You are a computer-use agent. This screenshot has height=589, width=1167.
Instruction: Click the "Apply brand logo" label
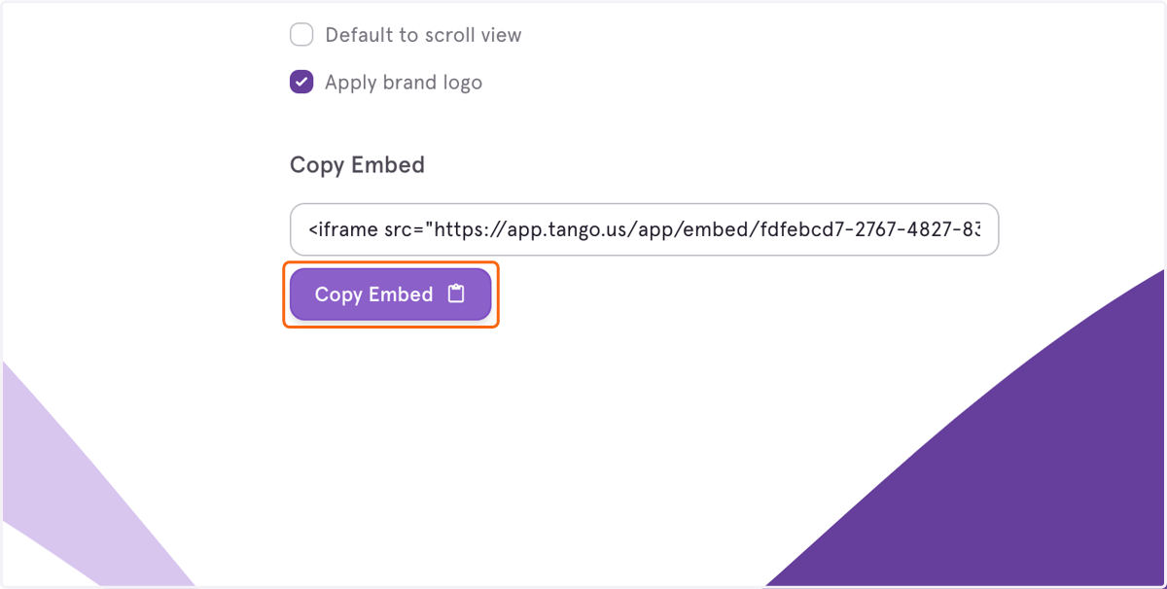404,83
